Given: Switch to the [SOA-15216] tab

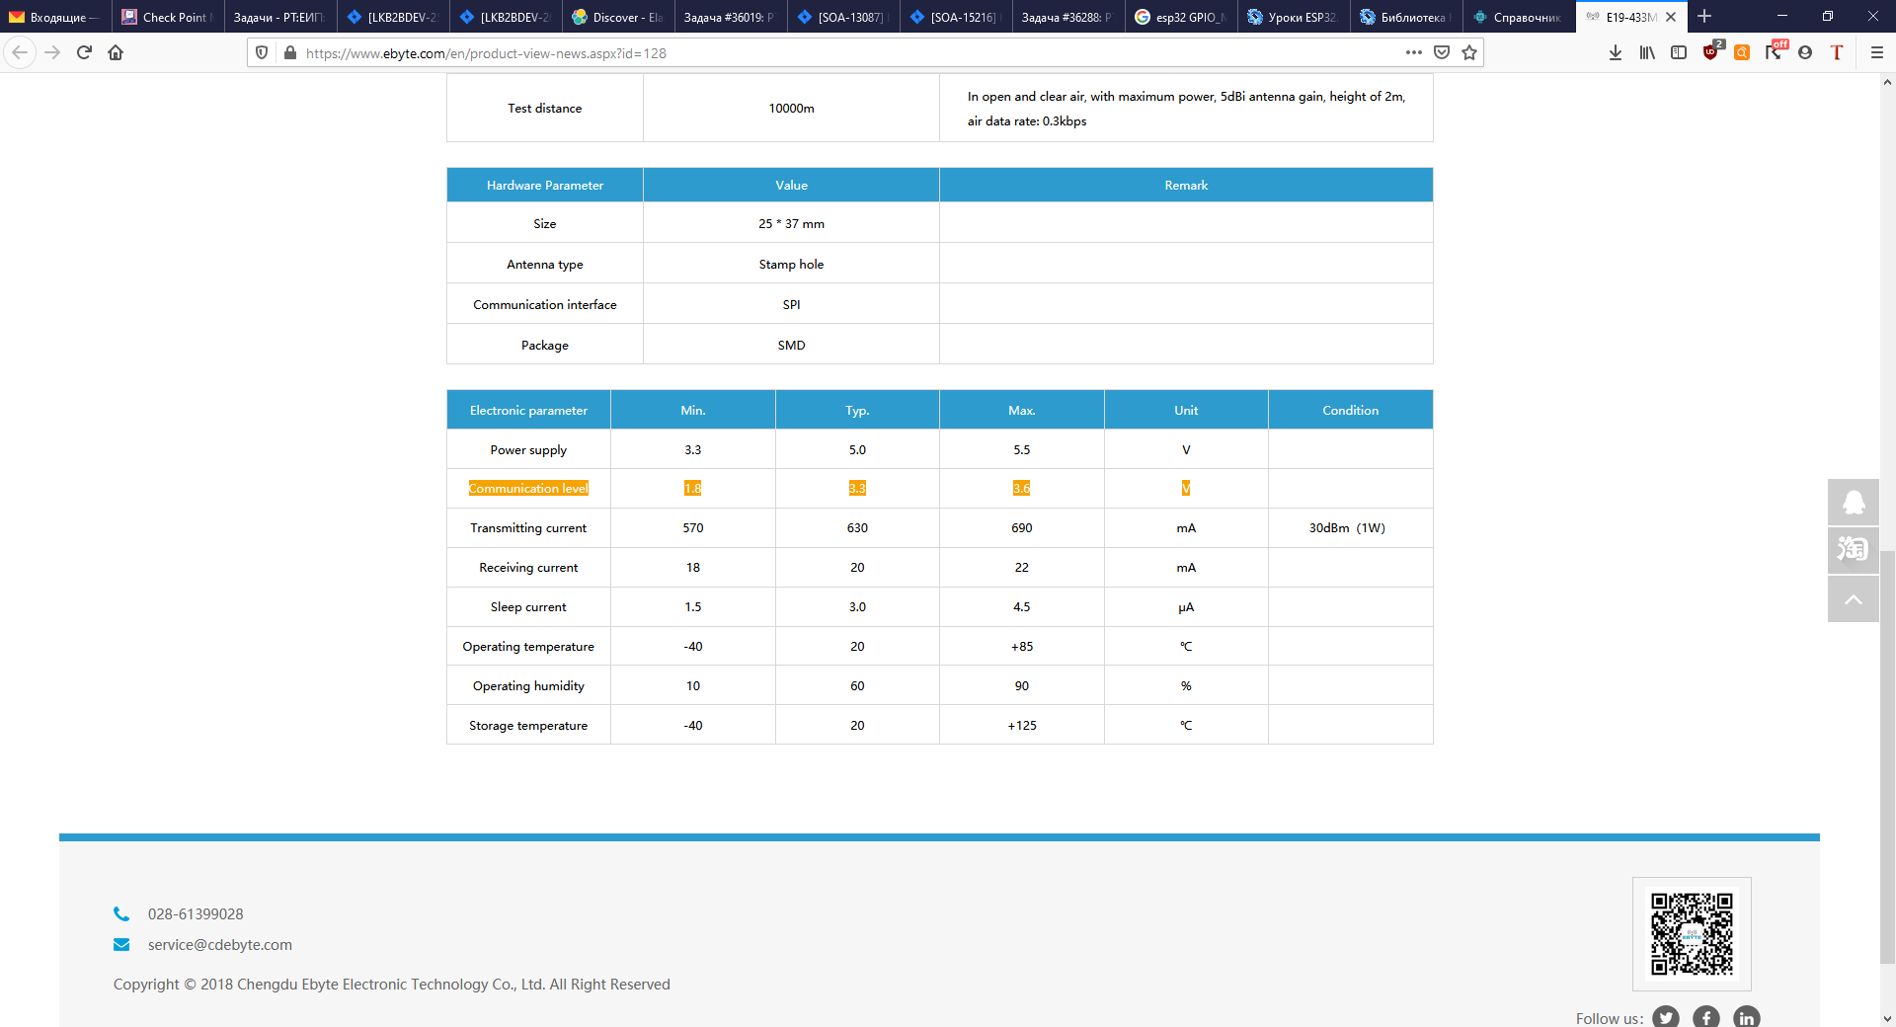Looking at the screenshot, I should pos(956,17).
